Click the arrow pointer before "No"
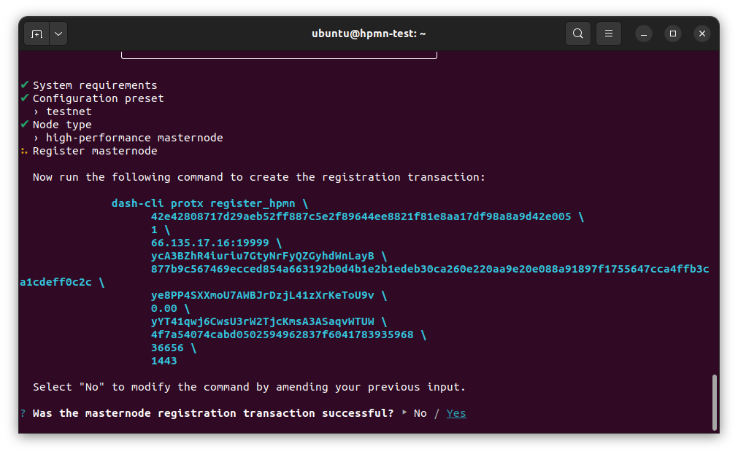 [404, 413]
